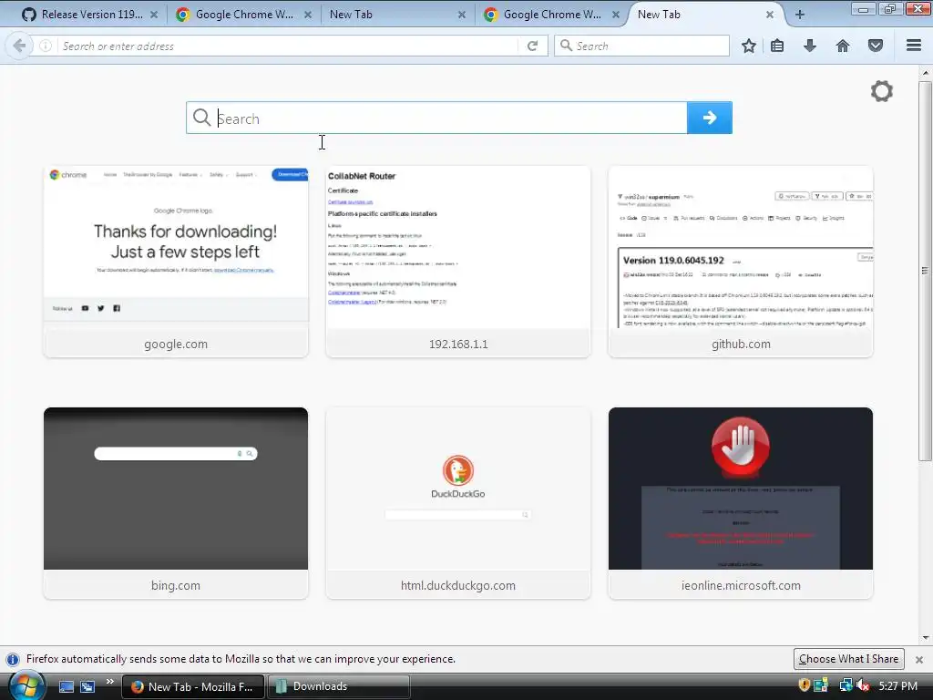Open the 192.168.1.1 tile
The width and height of the screenshot is (933, 700).
(458, 262)
